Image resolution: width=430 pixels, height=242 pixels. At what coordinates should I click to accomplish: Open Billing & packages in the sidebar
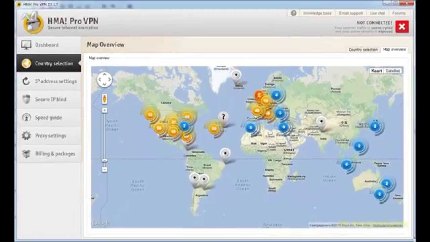point(49,154)
